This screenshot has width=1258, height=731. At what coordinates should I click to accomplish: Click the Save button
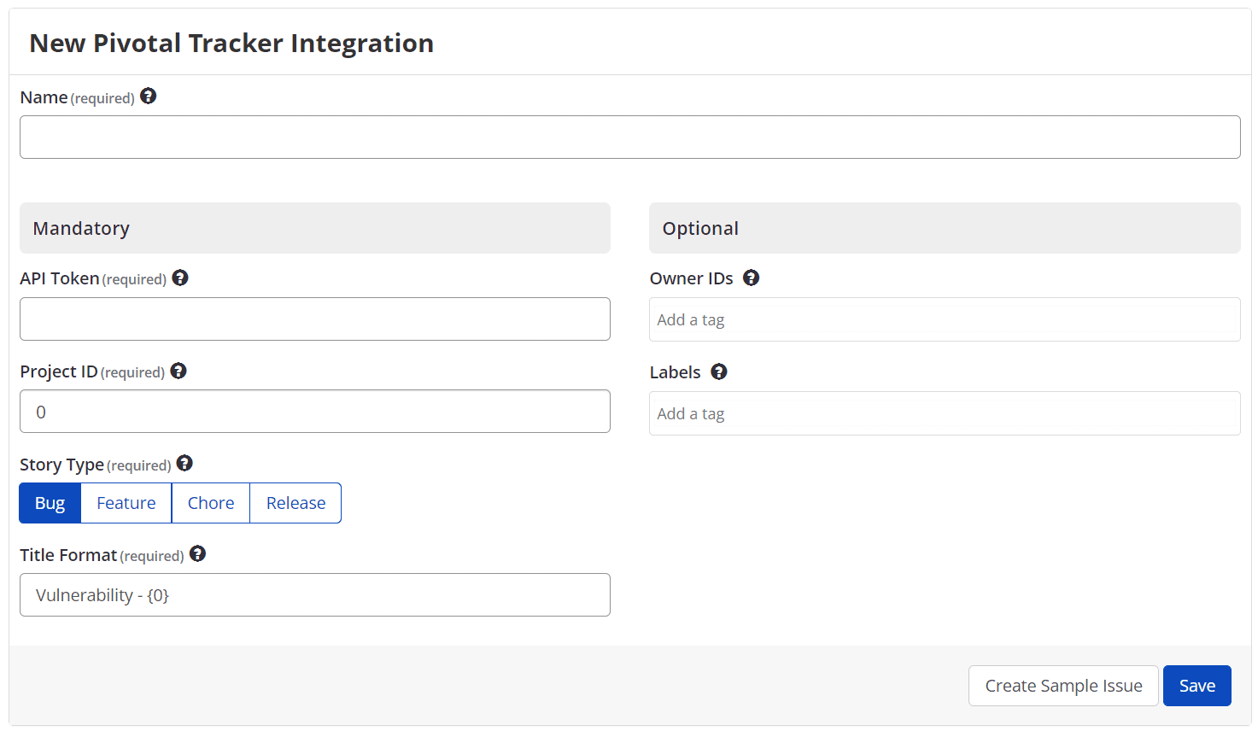click(x=1197, y=685)
